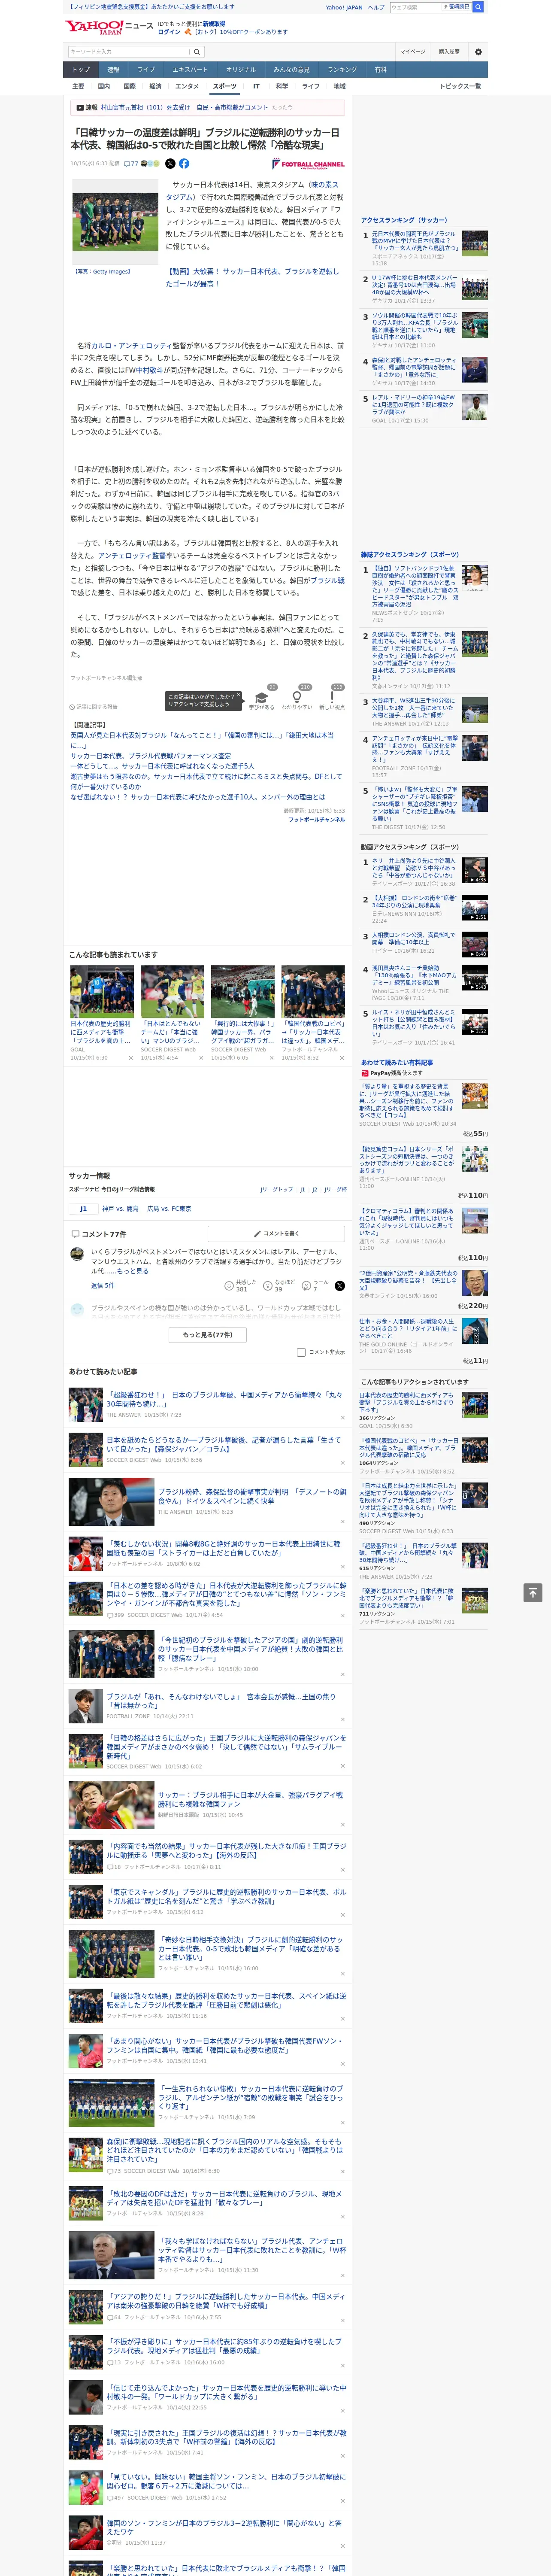The height and width of the screenshot is (2576, 551).
Task: Click the keyword search magnifier icon
Action: tap(197, 52)
